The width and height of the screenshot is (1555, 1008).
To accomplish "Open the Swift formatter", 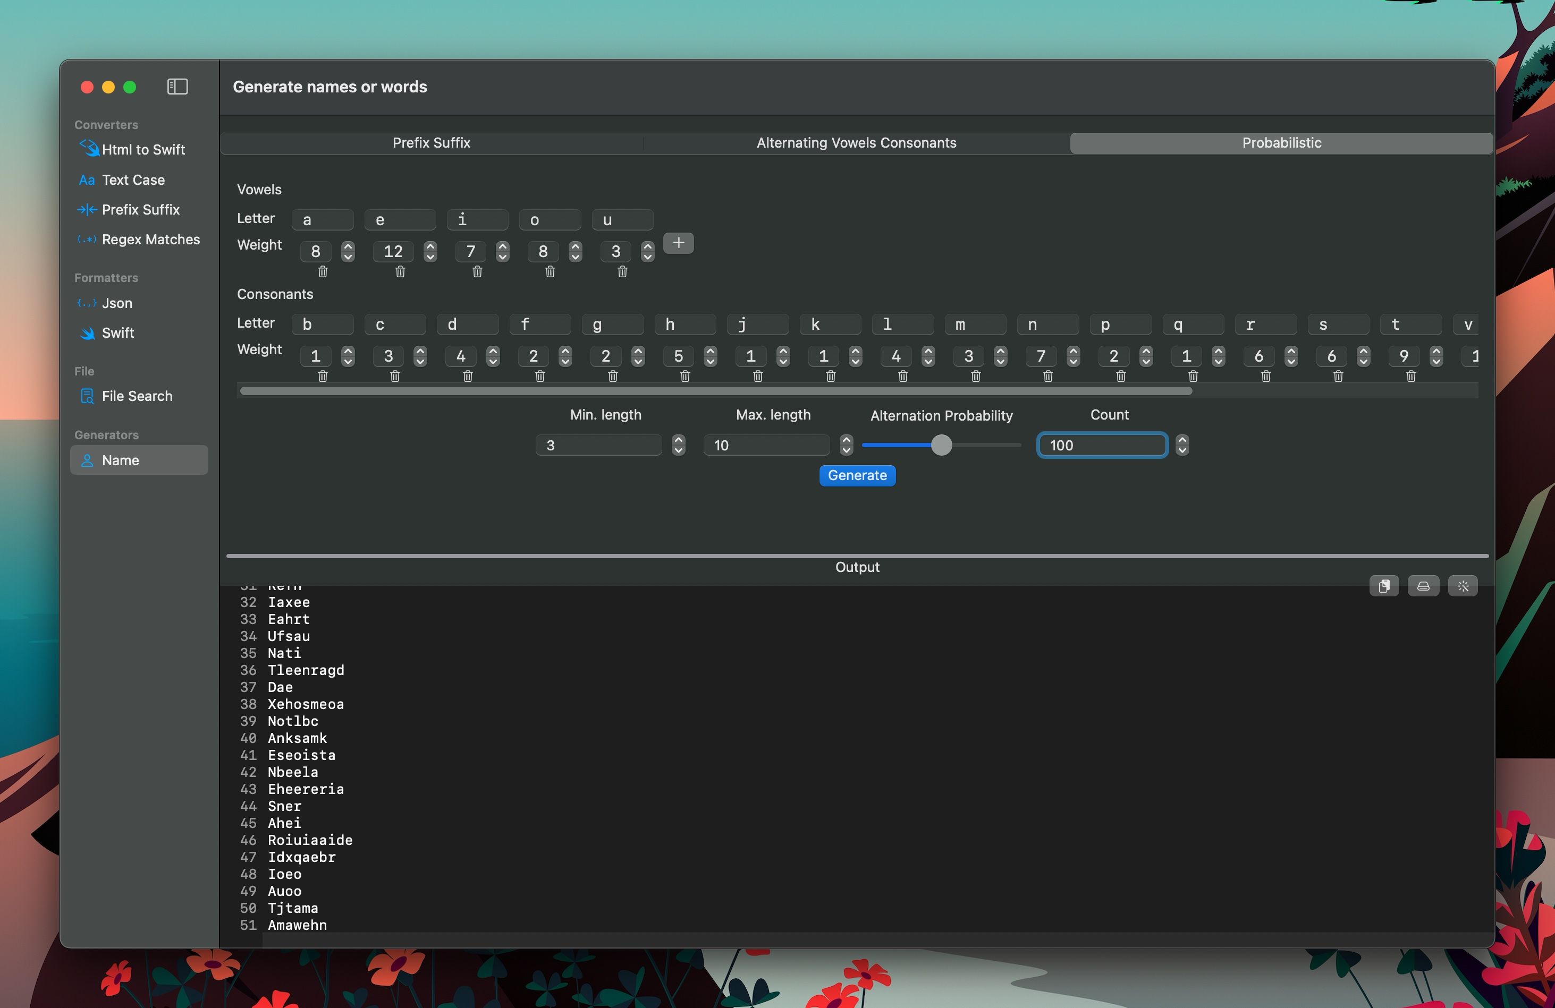I will tap(139, 333).
